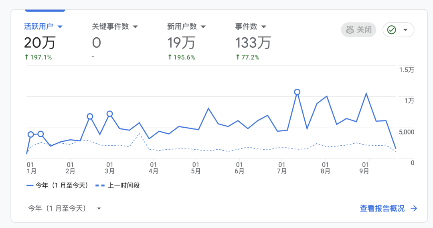
Task: Click the 今年 solid line legend item
Action: click(x=57, y=185)
